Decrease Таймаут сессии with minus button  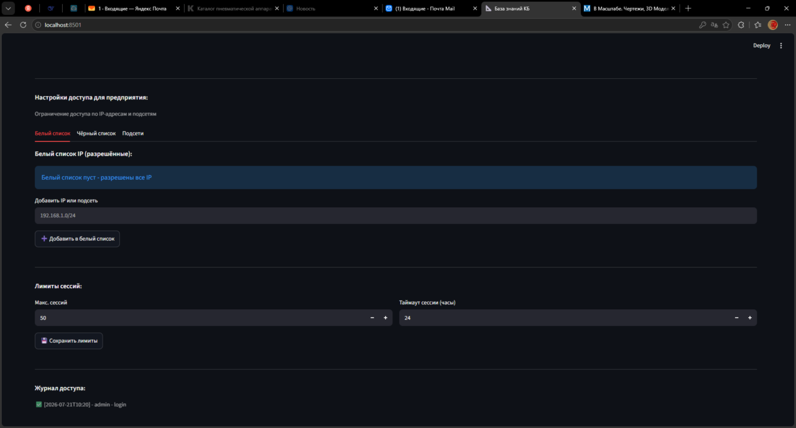click(736, 318)
